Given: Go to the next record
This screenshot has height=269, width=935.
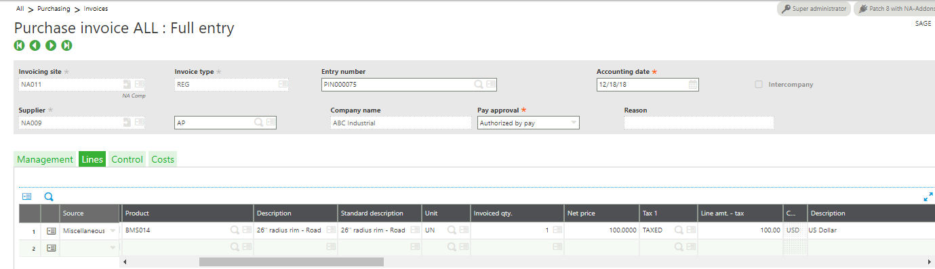Looking at the screenshot, I should [x=51, y=45].
